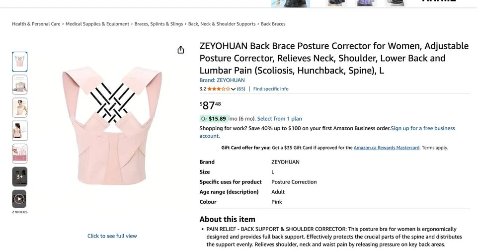The width and height of the screenshot is (477, 251).
Task: Open the product videos thumbnail
Action: coord(19,199)
